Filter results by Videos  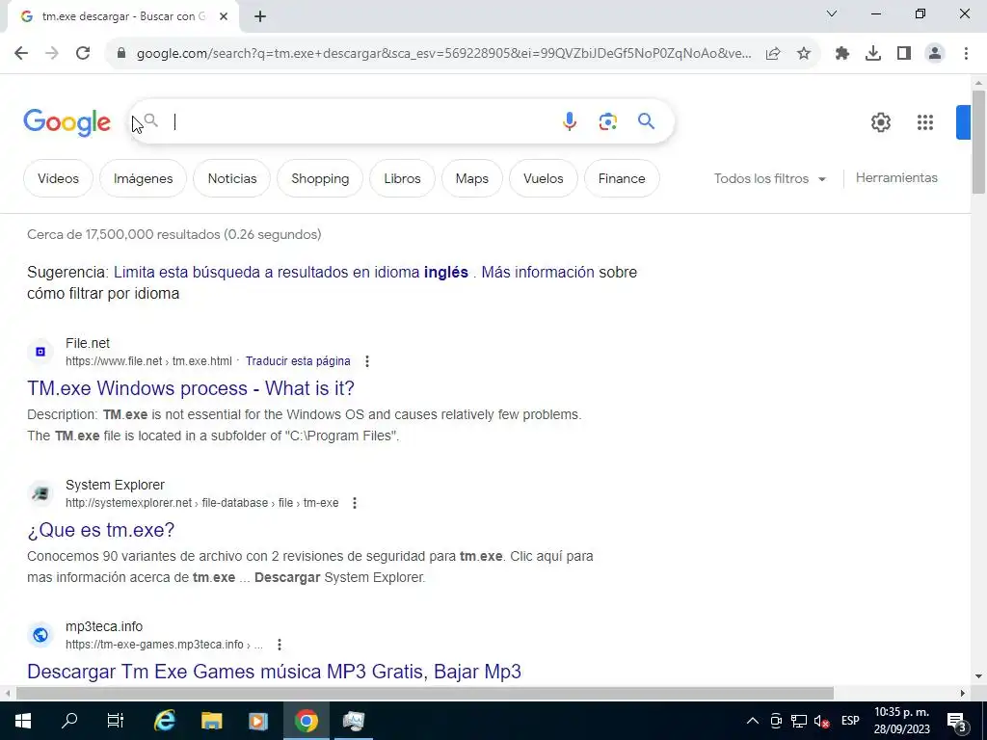click(x=58, y=178)
